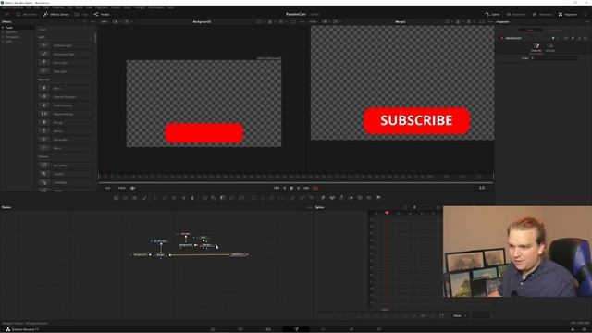Toggle the Spline panel button
Image resolution: width=592 pixels, height=333 pixels.
click(x=492, y=15)
